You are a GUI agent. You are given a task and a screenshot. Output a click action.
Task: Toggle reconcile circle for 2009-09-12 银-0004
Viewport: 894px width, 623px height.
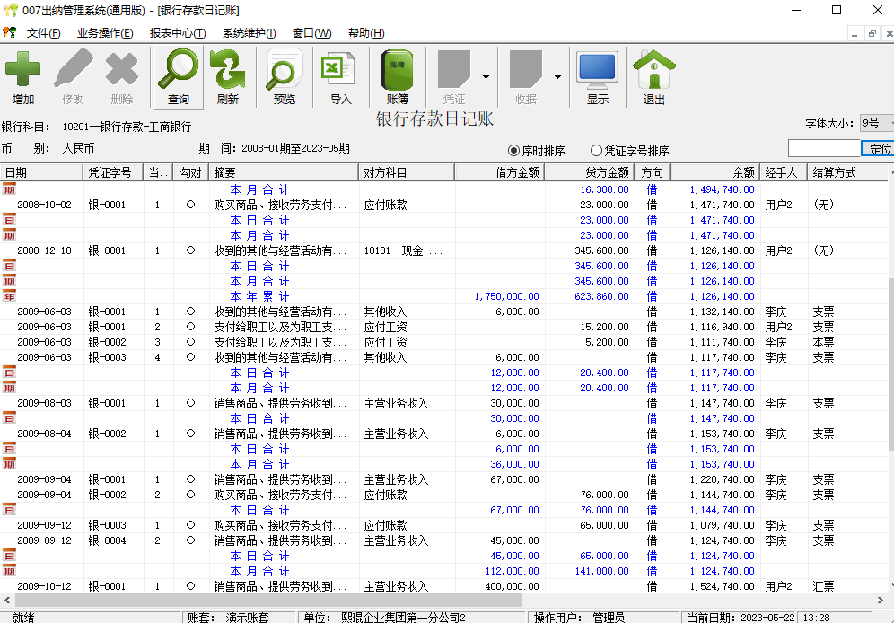190,540
